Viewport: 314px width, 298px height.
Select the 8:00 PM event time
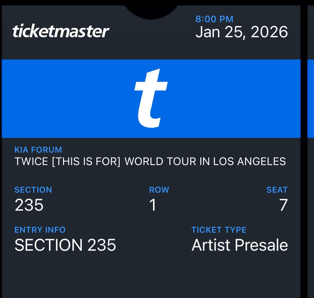point(214,19)
